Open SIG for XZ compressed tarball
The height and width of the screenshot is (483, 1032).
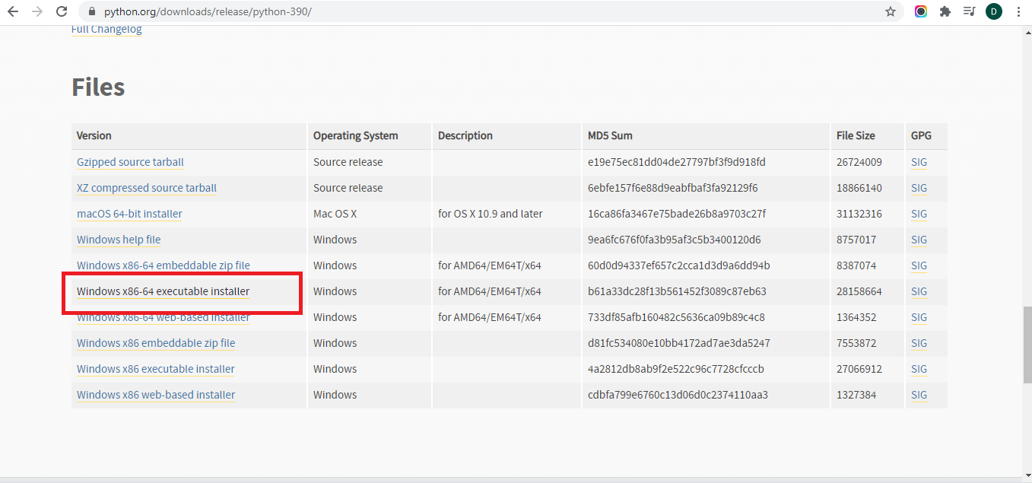point(919,188)
